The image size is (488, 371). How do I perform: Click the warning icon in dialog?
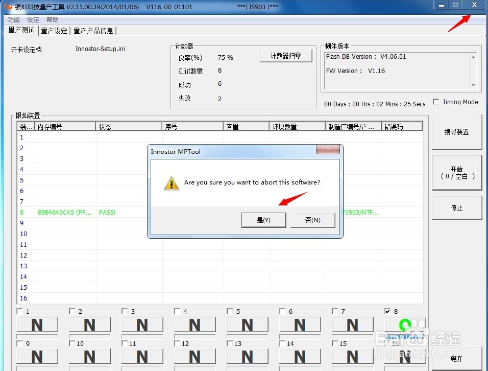tap(172, 183)
